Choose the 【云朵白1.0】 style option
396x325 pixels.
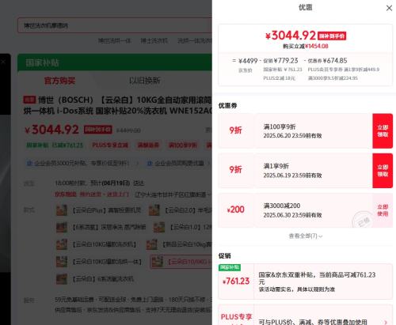tap(183, 227)
